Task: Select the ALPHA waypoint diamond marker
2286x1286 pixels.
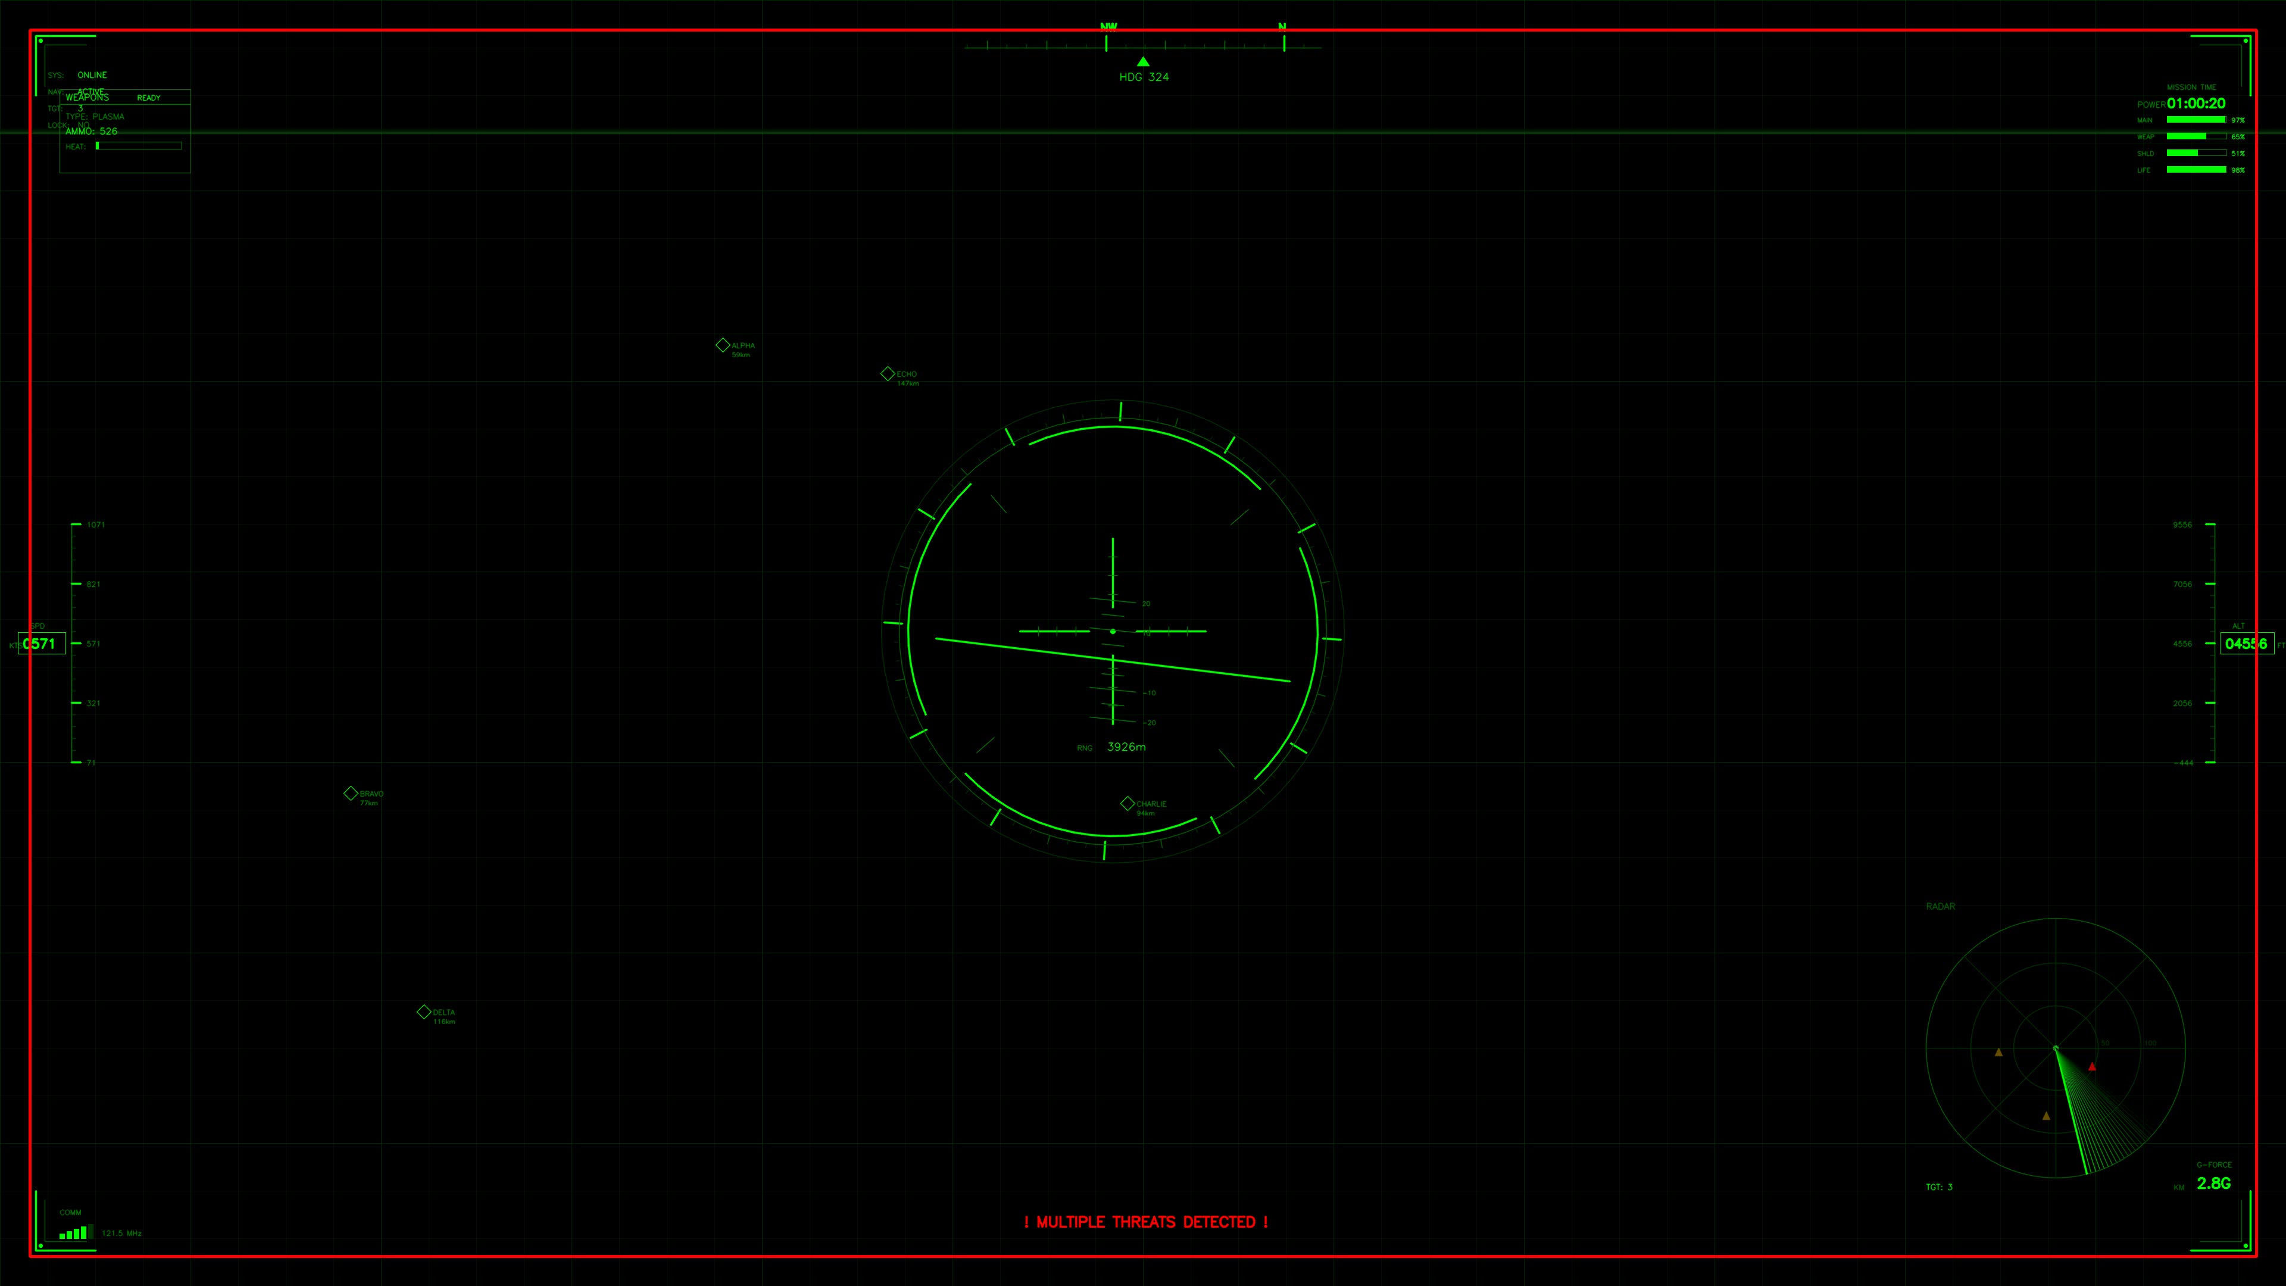Action: [x=723, y=344]
